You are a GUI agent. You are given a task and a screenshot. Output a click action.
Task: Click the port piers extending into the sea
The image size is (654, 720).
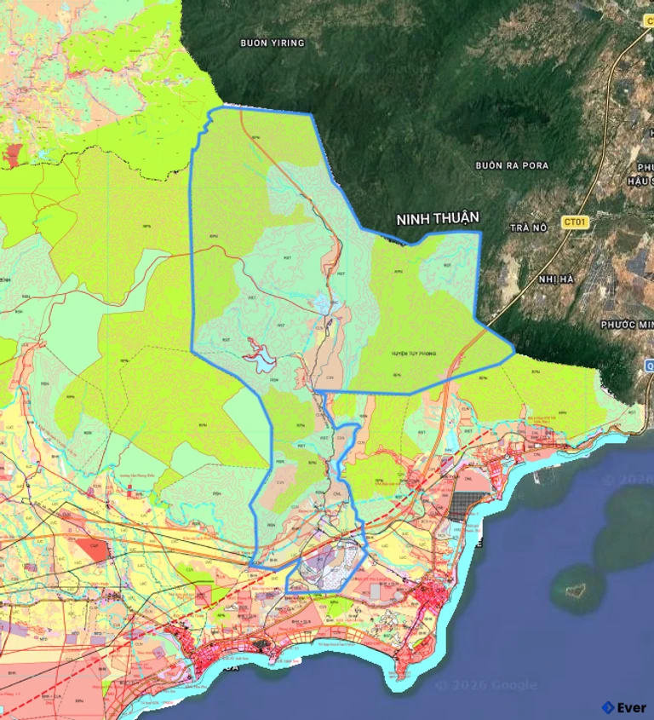pyautogui.click(x=536, y=476)
